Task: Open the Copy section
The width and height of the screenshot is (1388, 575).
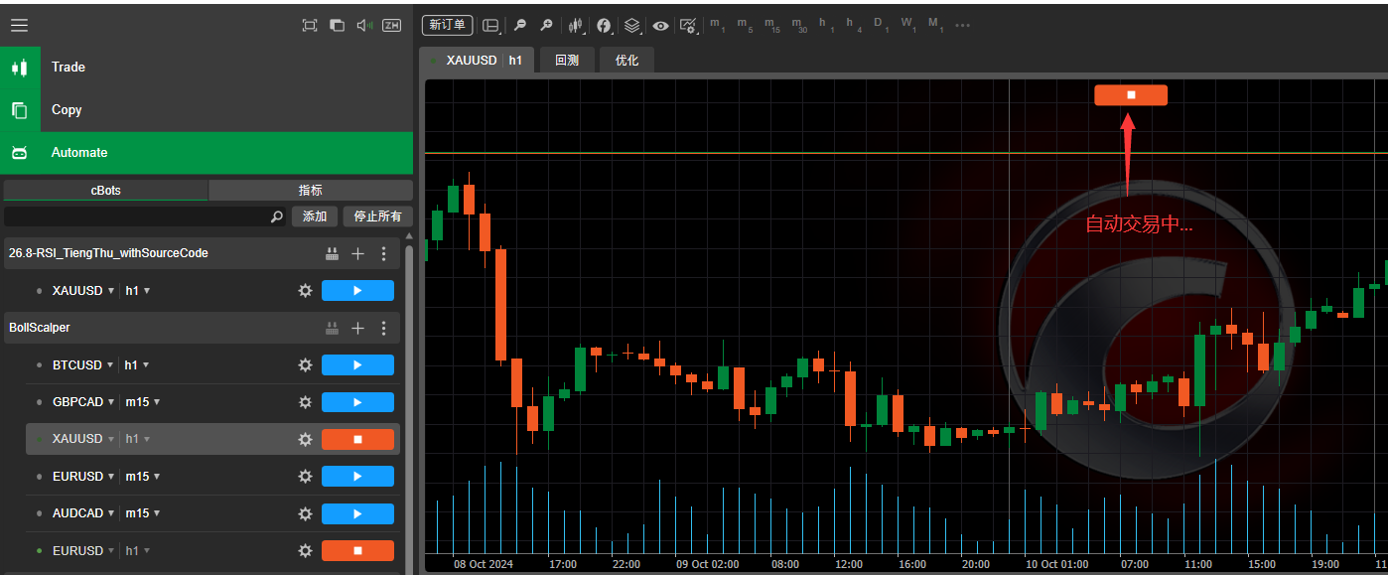Action: (207, 110)
